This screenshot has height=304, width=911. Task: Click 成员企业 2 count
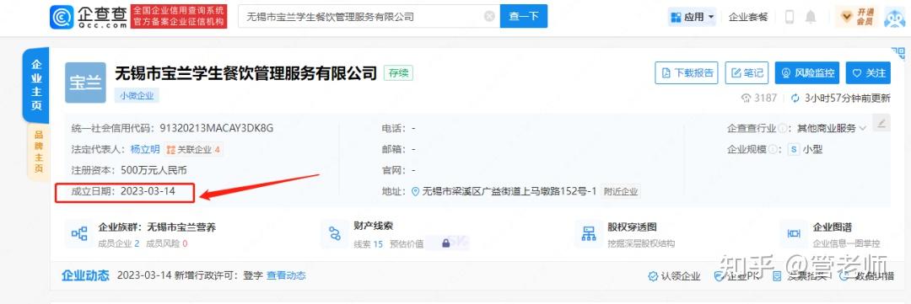tap(119, 243)
